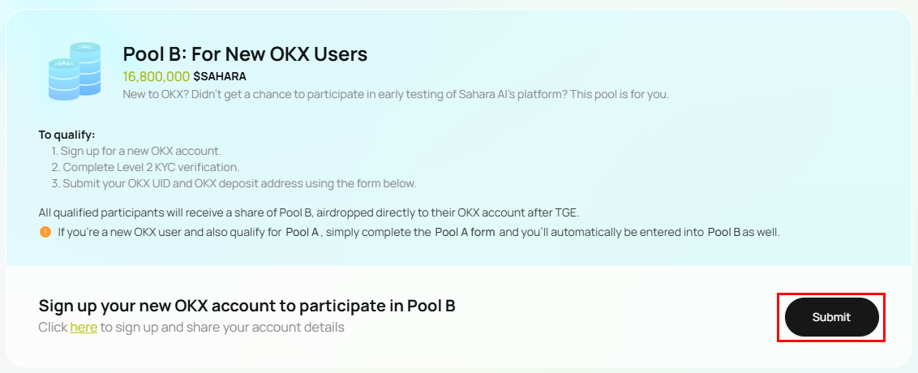The width and height of the screenshot is (918, 373).
Task: Open the green "here" sign-up link
Action: [x=84, y=328]
